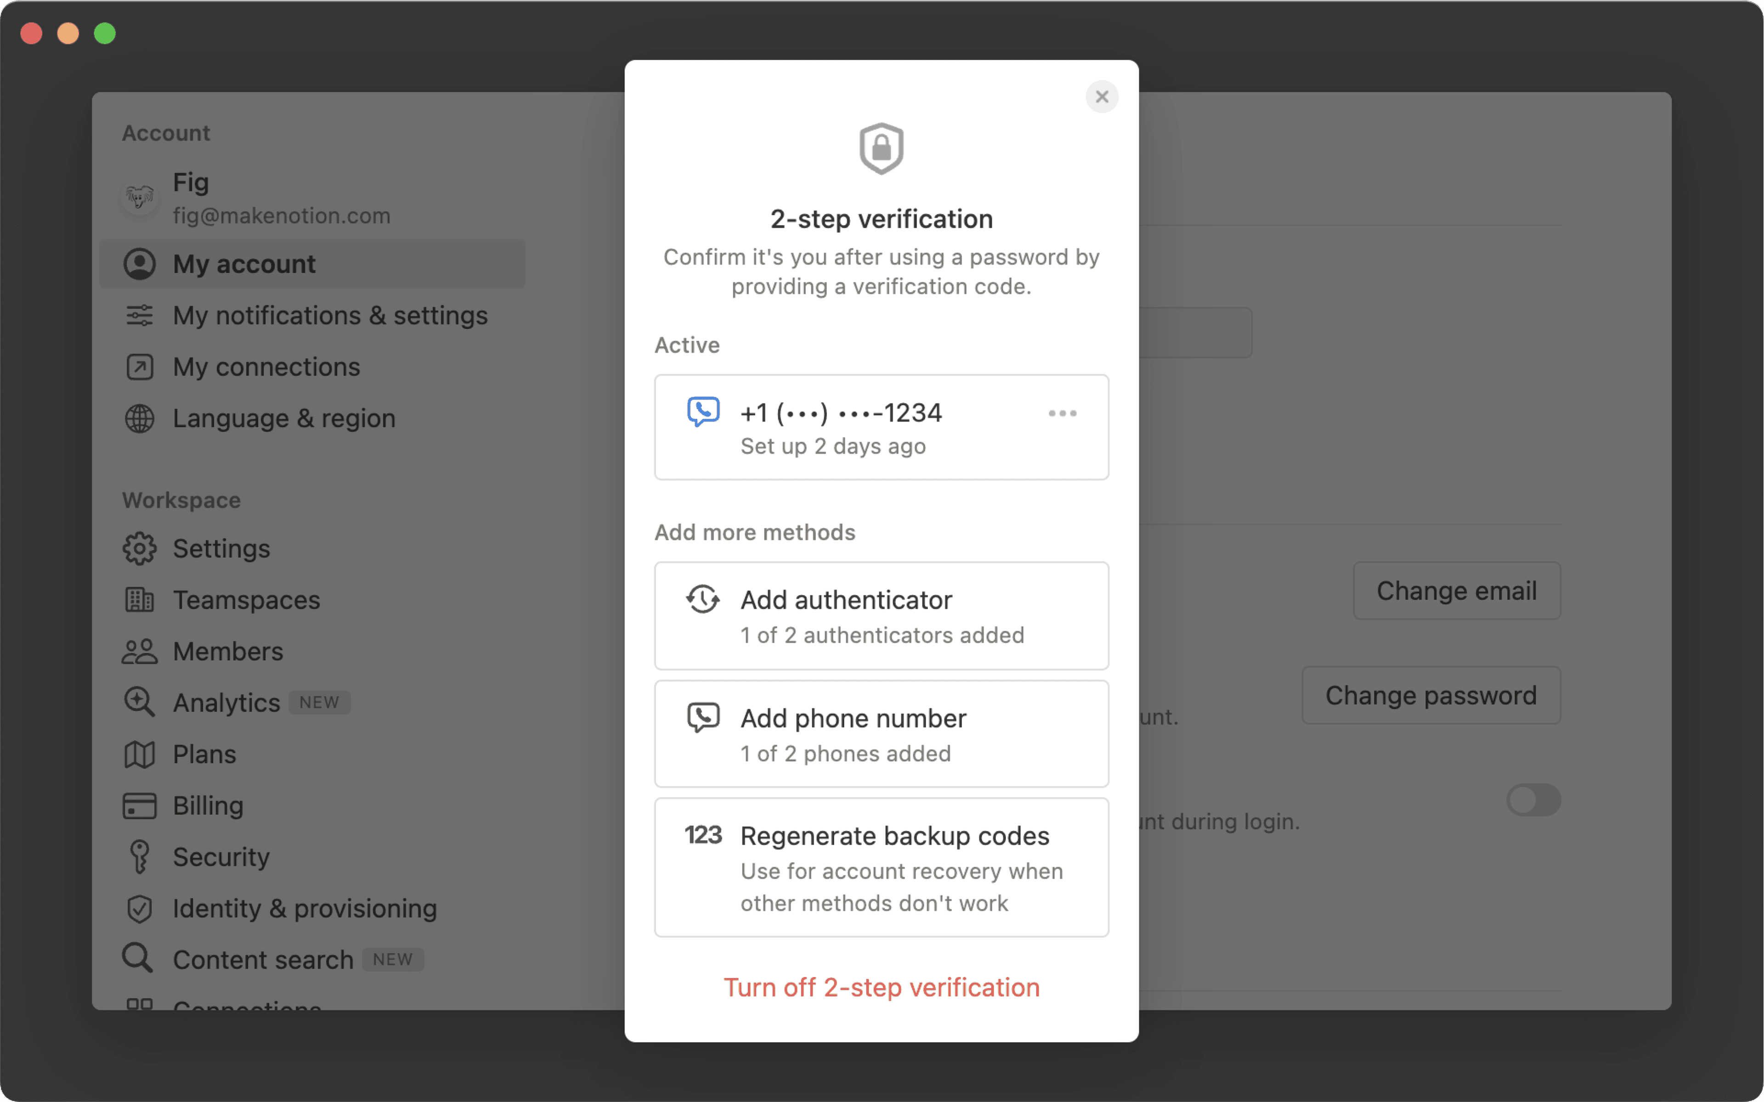This screenshot has width=1764, height=1102.
Task: Open the options menu for the active phone number
Action: pyautogui.click(x=1062, y=412)
